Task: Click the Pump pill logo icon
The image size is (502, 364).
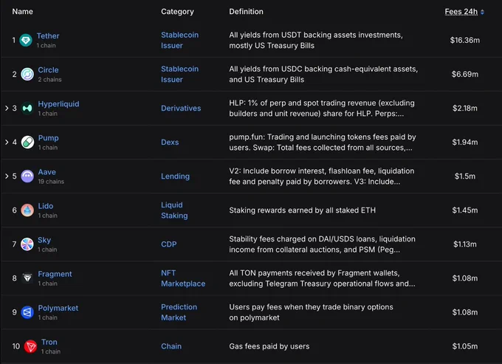Action: 27,142
